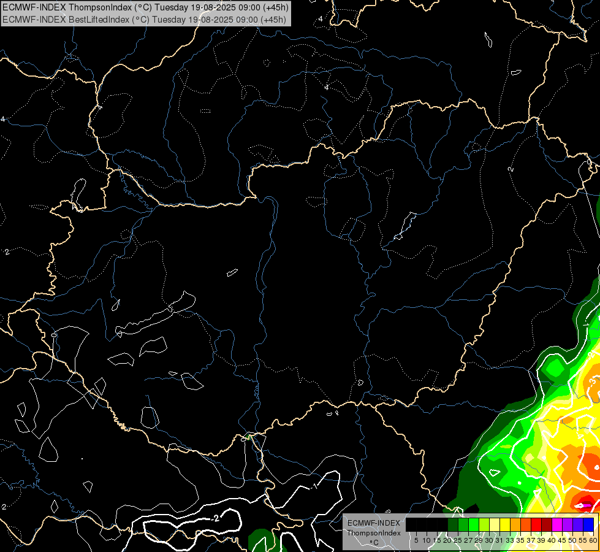Click the legend scale value '39'

[x=541, y=540]
